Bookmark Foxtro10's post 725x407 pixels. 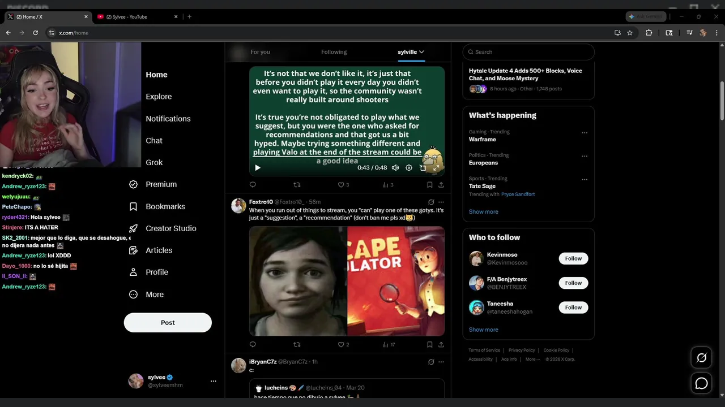click(430, 344)
